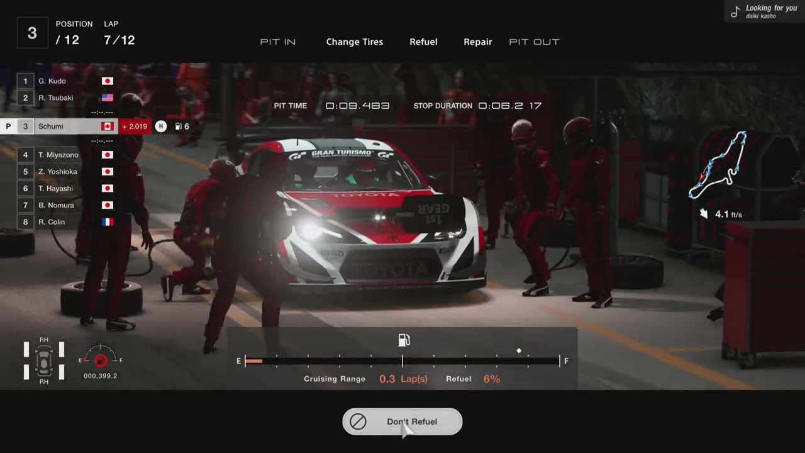Click the Japan flag beside T. Miyazono
Screen dimensions: 805x453
108,155
